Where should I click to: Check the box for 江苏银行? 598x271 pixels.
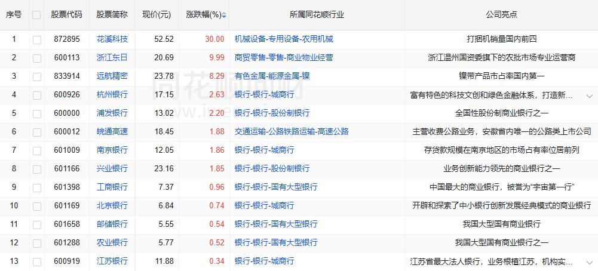point(37,262)
